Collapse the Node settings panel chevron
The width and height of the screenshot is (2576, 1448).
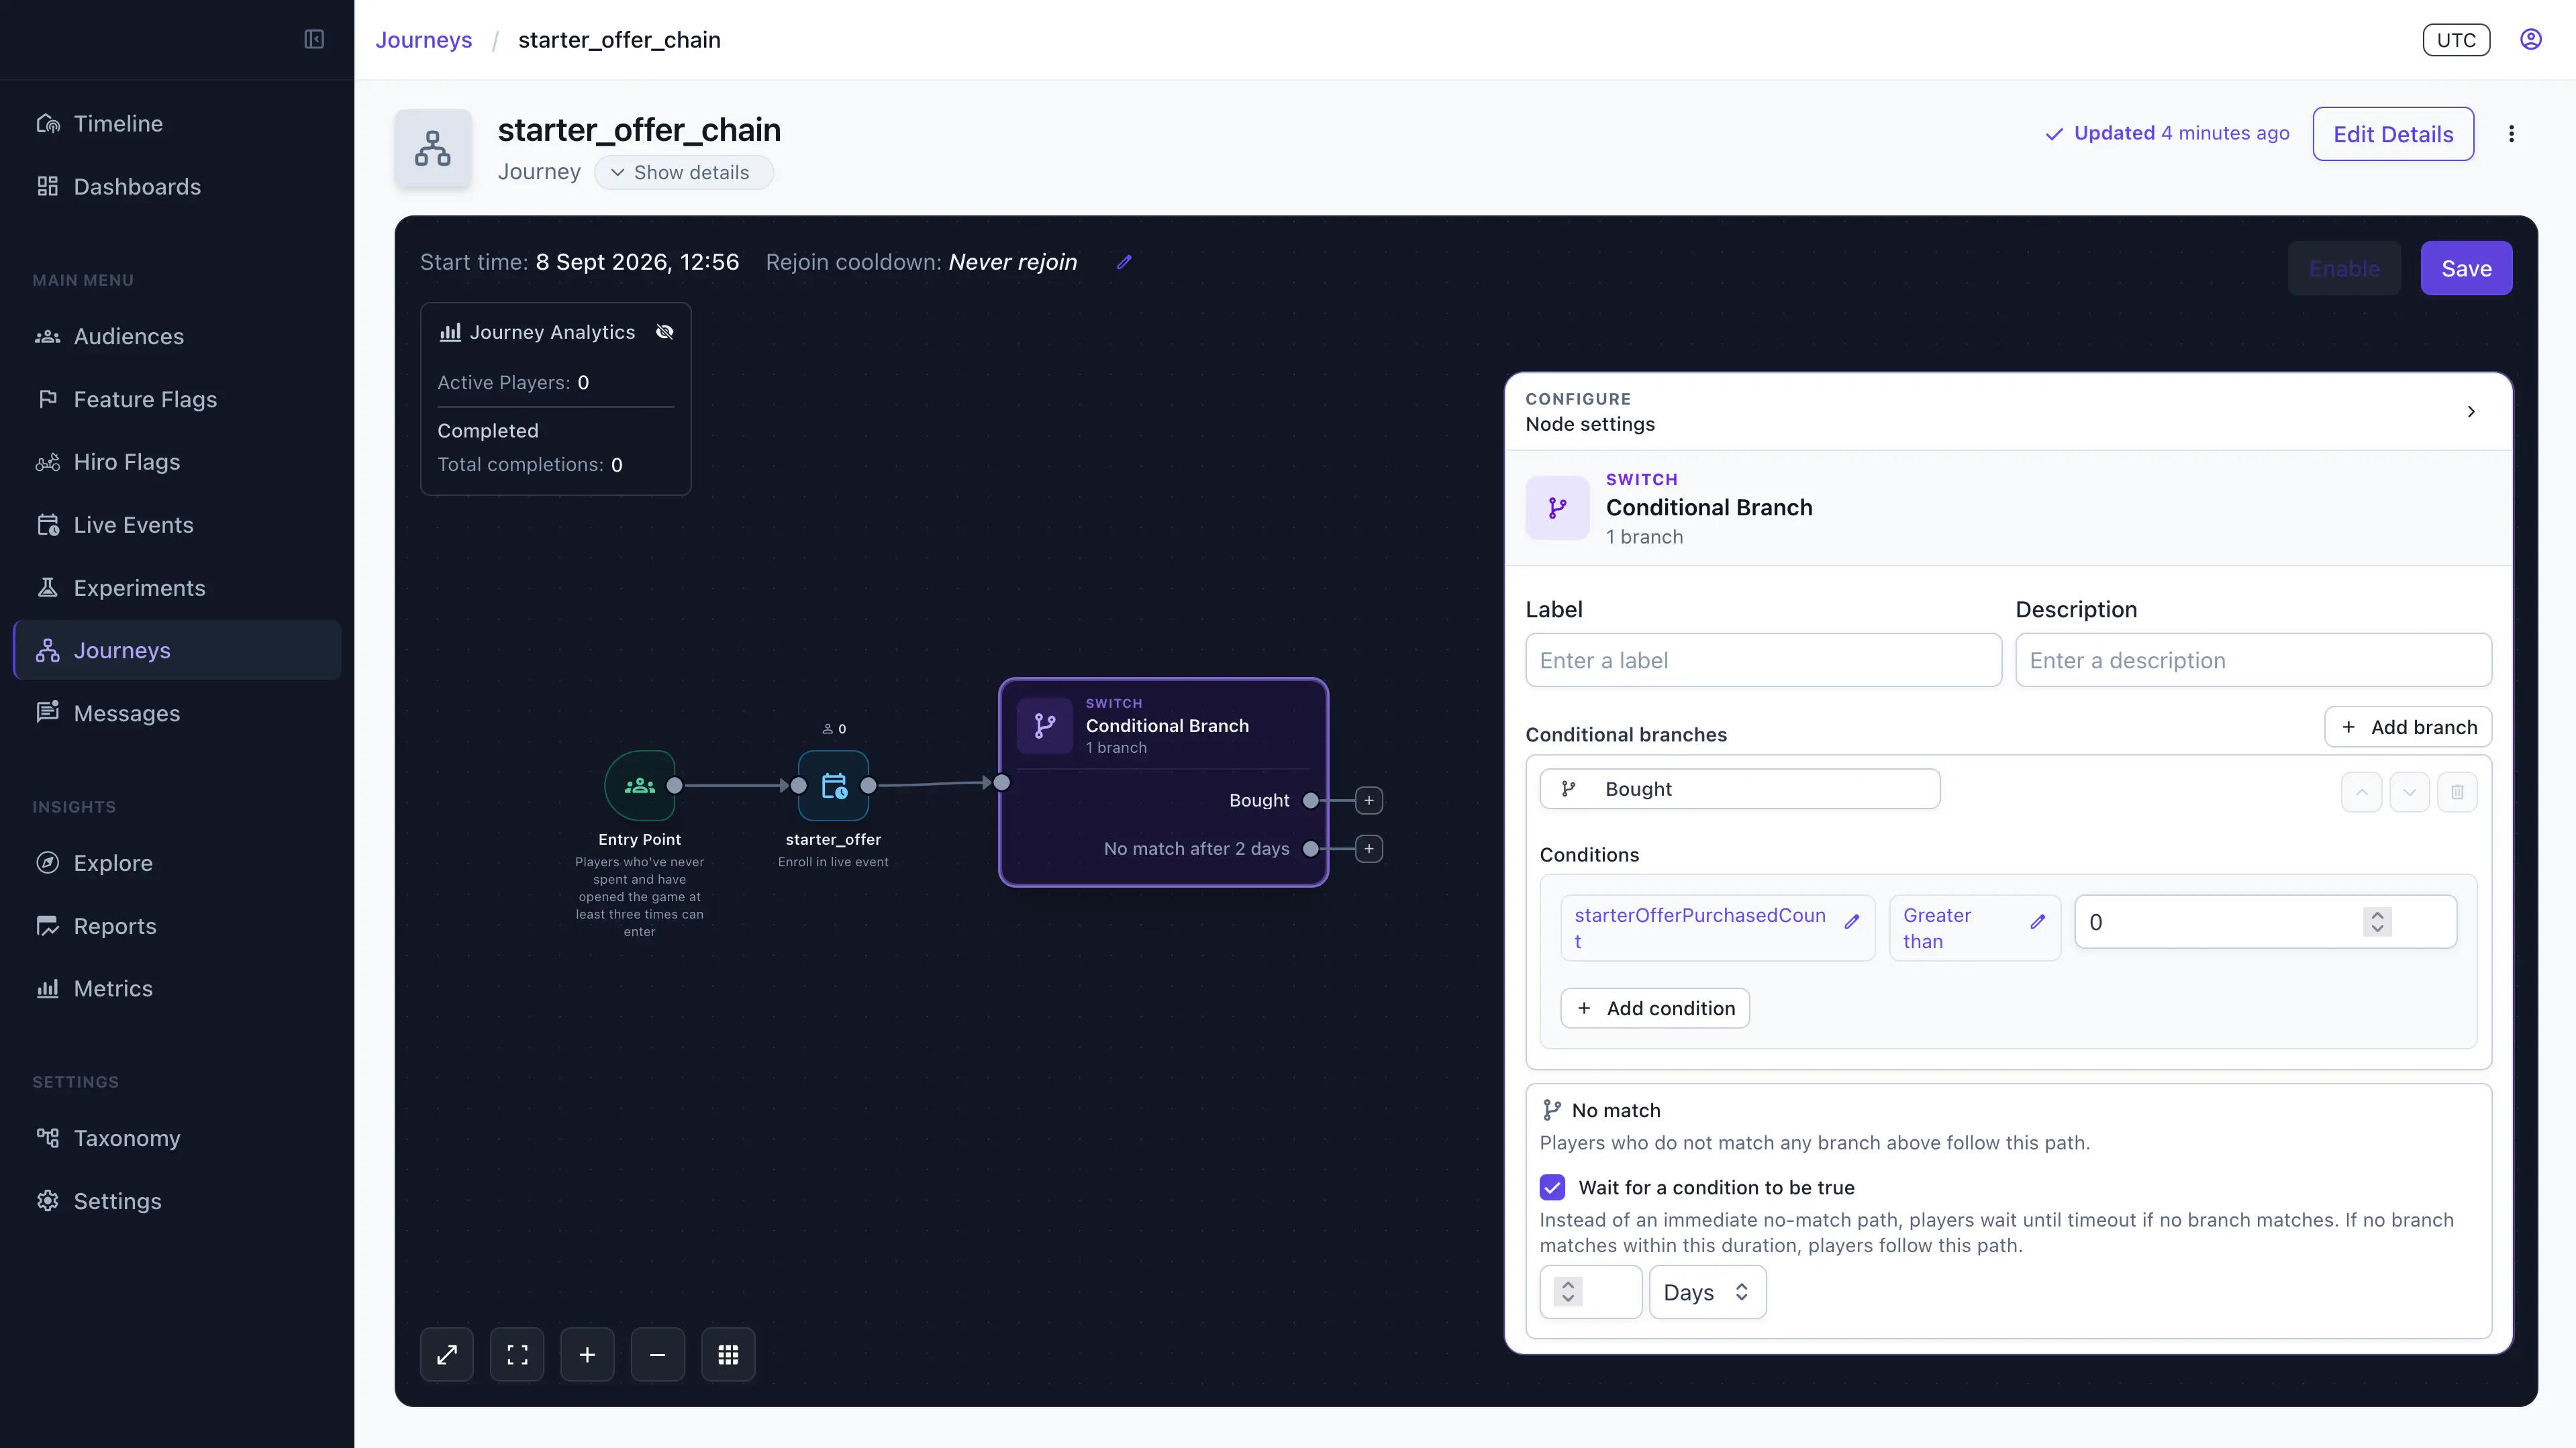(2471, 412)
